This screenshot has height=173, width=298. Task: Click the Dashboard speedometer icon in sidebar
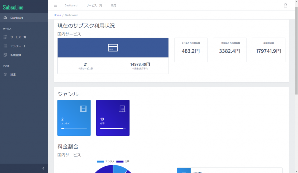[5, 18]
